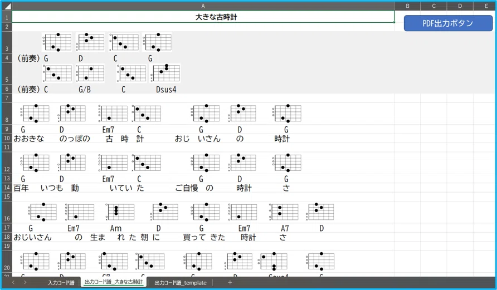
Task: Click the Dsus4 chord diagram in row 5
Action: tap(165, 73)
